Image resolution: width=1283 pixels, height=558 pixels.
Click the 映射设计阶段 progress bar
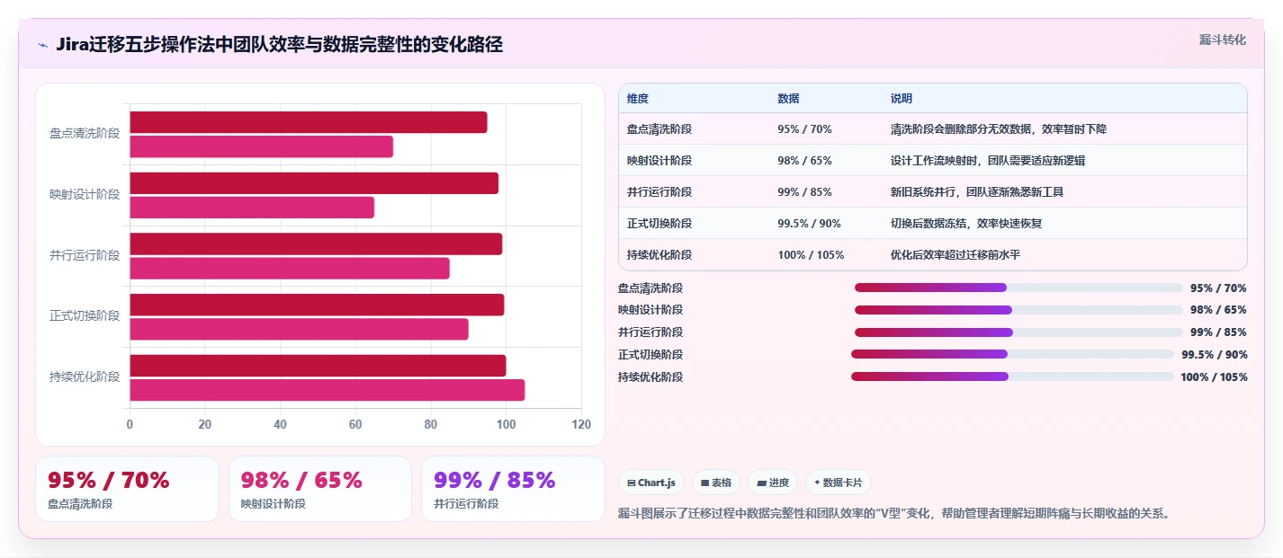(1018, 310)
